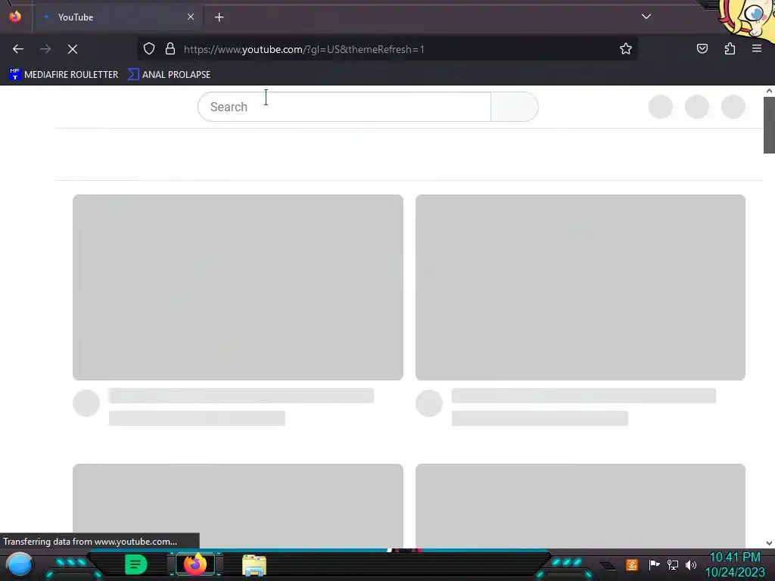This screenshot has height=581, width=775.
Task: Open the green notes app in taskbar
Action: pos(136,564)
